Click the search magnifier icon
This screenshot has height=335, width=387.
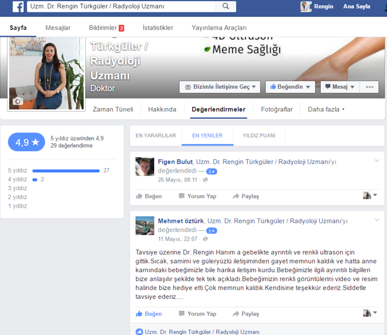(225, 7)
